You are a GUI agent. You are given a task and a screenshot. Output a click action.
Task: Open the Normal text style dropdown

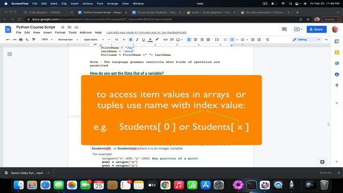(68, 40)
